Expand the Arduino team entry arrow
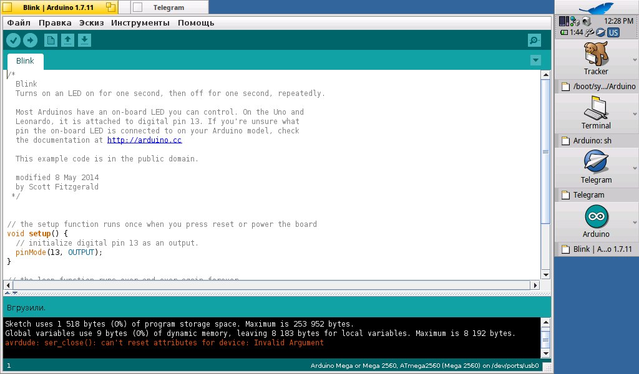This screenshot has height=374, width=639. click(x=635, y=222)
